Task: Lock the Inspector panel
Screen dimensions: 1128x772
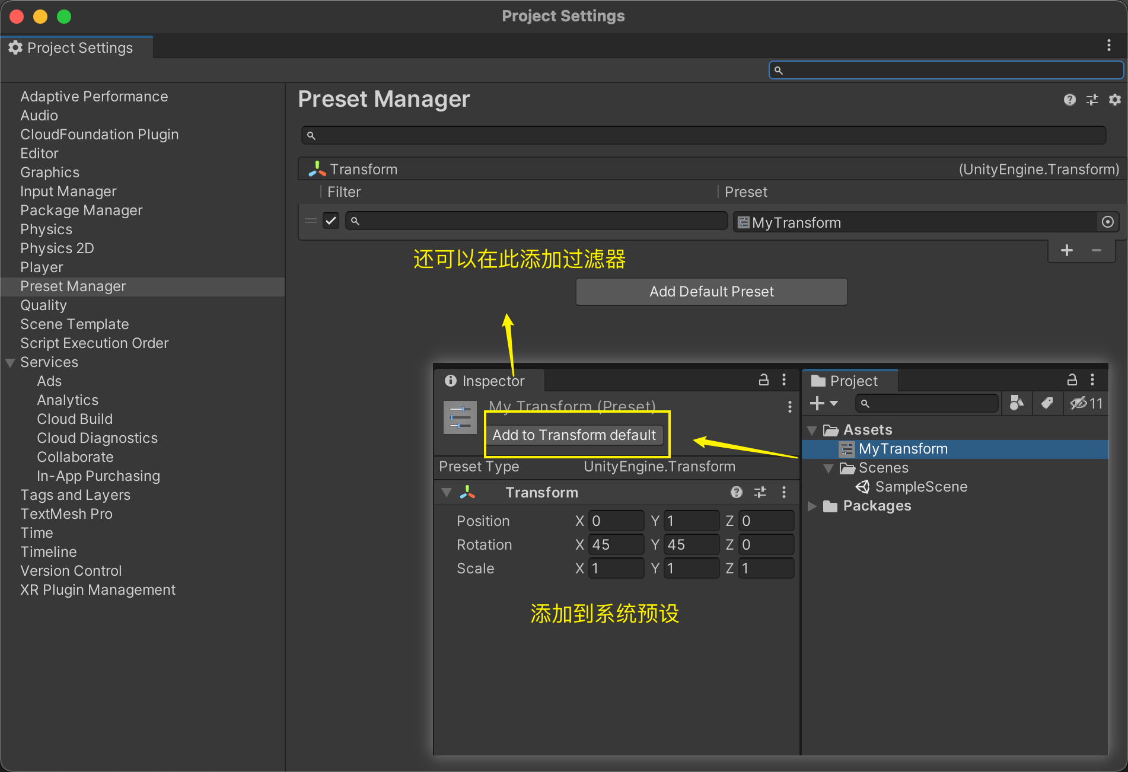Action: pos(764,380)
